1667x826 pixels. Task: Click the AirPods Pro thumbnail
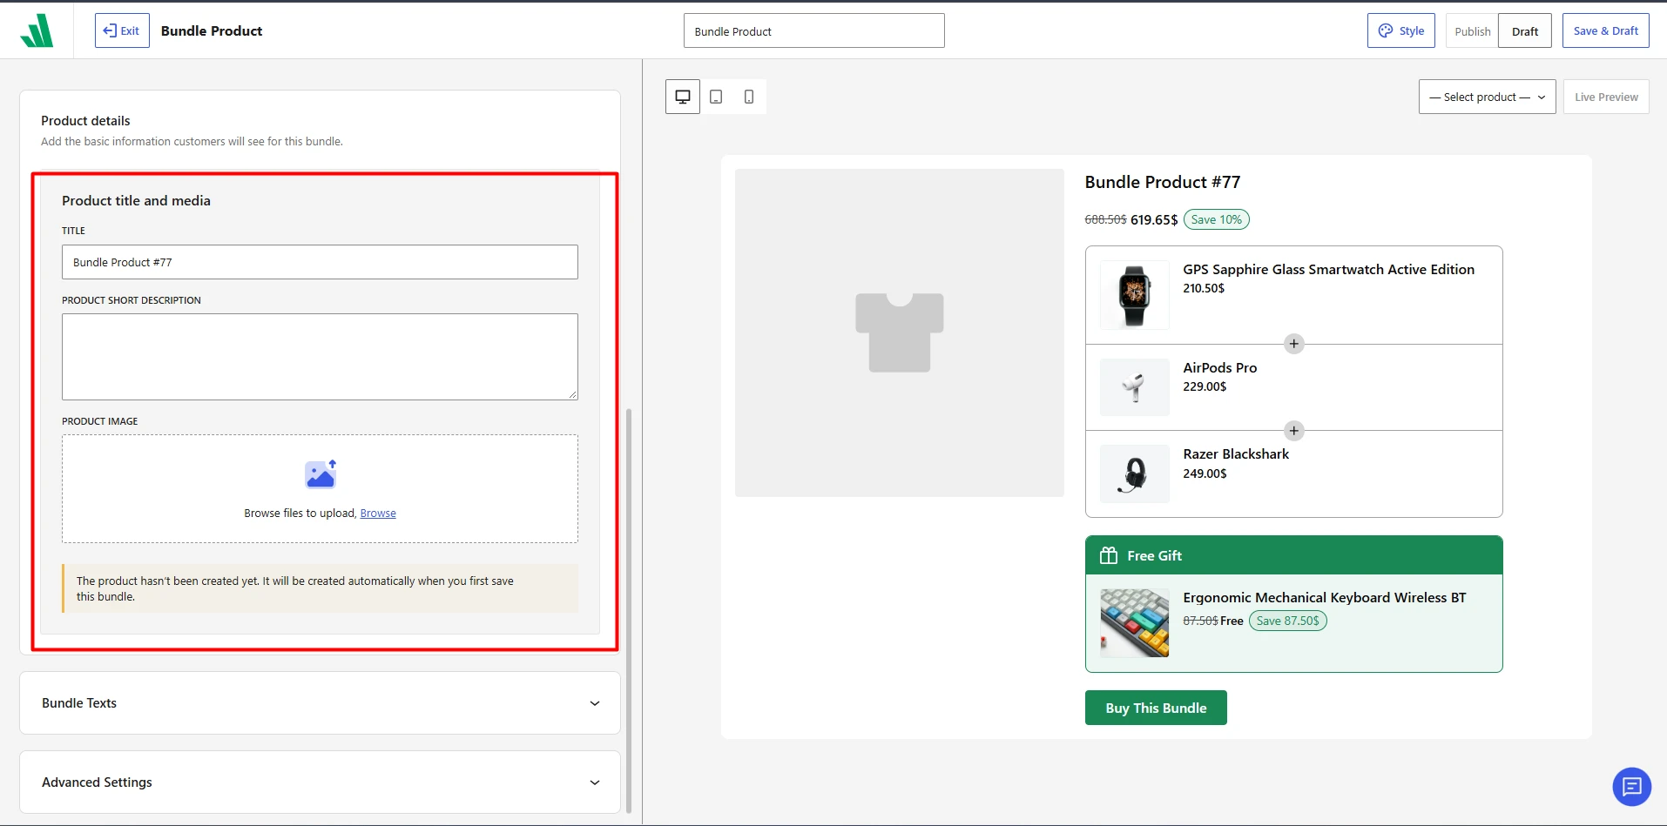click(1134, 387)
